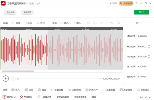
Task: Zoom in on the waveform
Action: click(112, 23)
